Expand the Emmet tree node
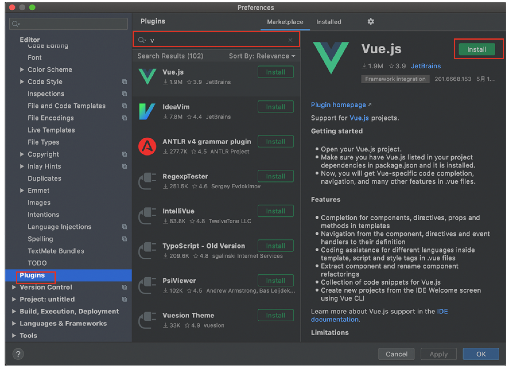Screen dimensions: 509x369 22,190
